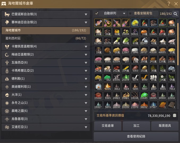Click the 查看使用紀錄 button
Screen dimensions: 180x143
[x=136, y=136]
